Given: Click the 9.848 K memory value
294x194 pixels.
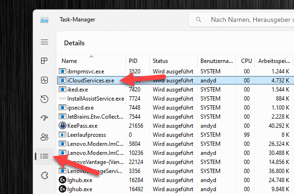Looking at the screenshot, I should pos(280,189).
